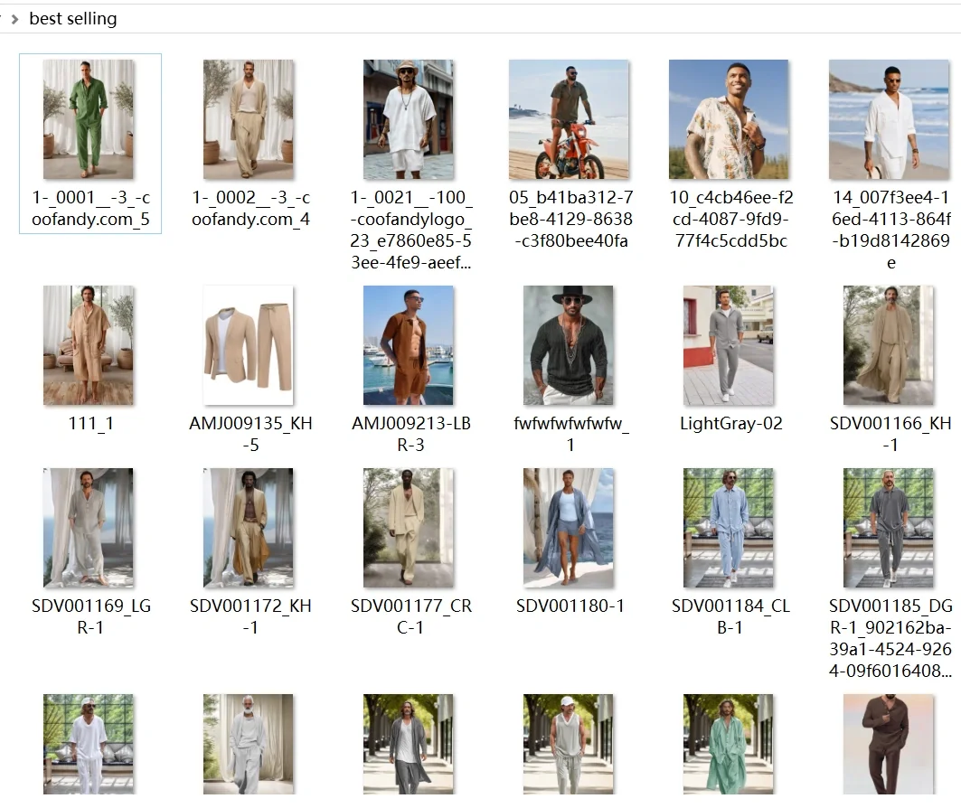The height and width of the screenshot is (808, 961).
Task: Select the thumbnail for 1-_0002__-3_-coofandy.com_4
Action: coord(249,119)
